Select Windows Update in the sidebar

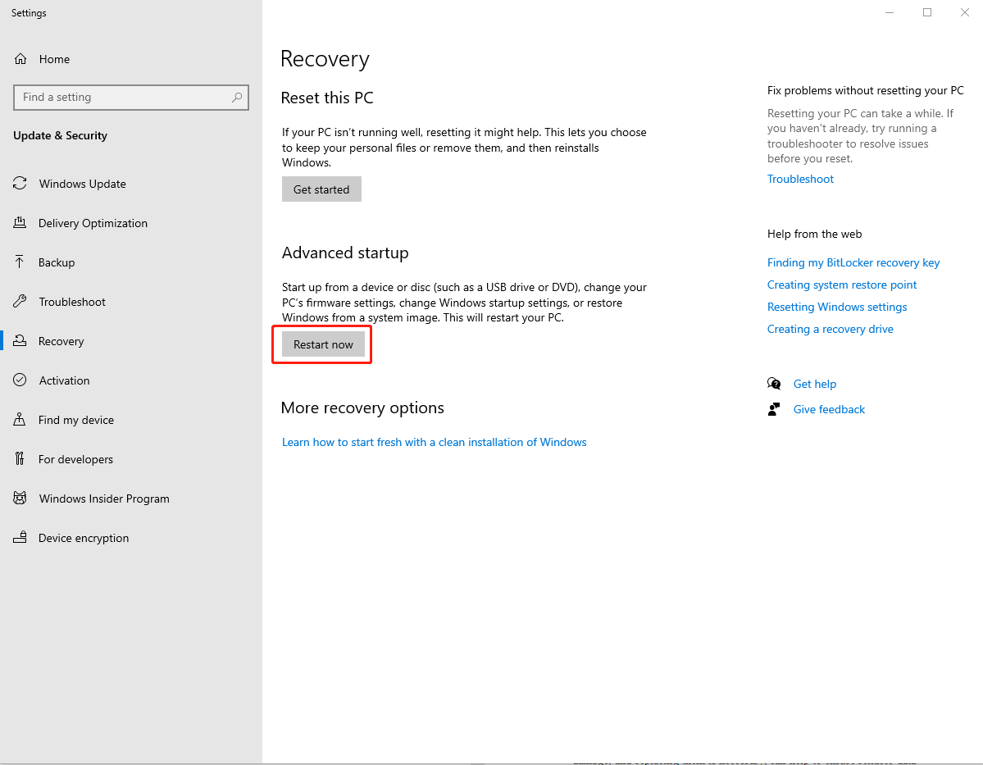[82, 184]
